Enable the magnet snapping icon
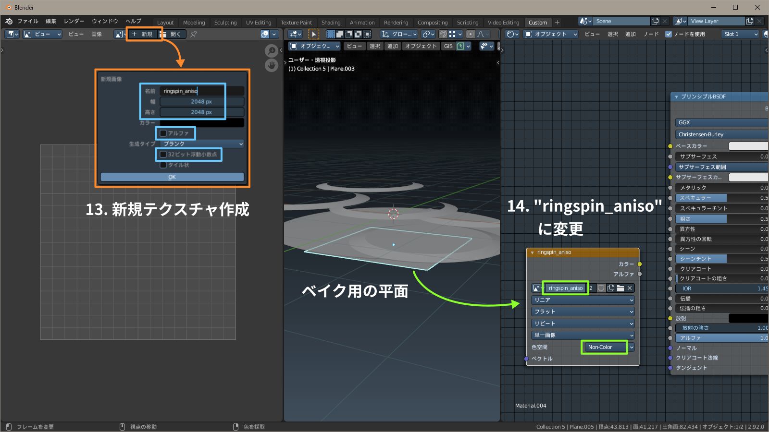769x432 pixels. pyautogui.click(x=443, y=34)
